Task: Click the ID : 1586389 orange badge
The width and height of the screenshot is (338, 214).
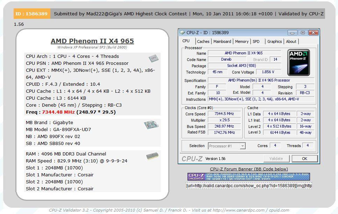Action: click(32, 14)
